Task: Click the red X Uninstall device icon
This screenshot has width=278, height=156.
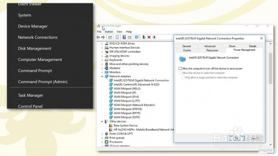Action: (149, 37)
